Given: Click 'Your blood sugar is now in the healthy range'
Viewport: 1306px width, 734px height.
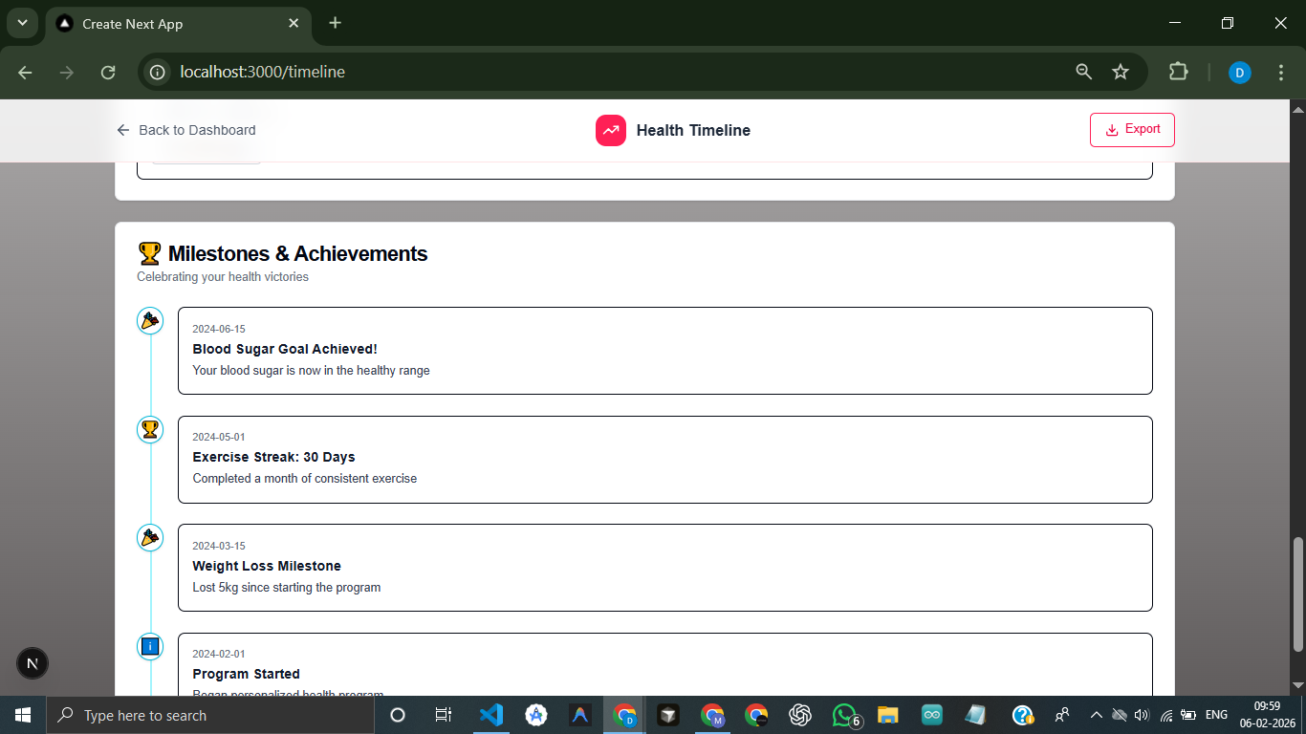Looking at the screenshot, I should [311, 370].
